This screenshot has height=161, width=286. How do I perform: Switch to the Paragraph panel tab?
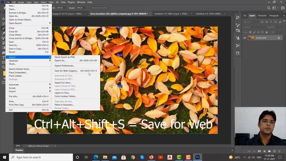(x=274, y=16)
